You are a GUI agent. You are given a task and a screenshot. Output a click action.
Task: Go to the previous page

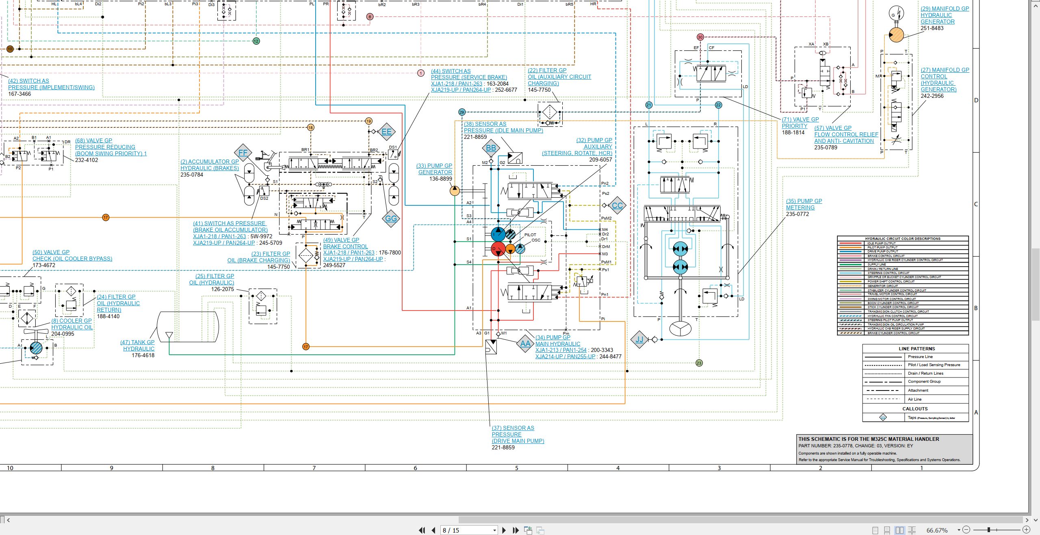click(x=433, y=530)
